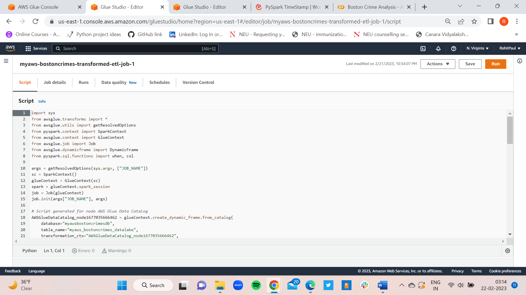Open the RohitPaul account menu
The image size is (526, 295).
[509, 48]
